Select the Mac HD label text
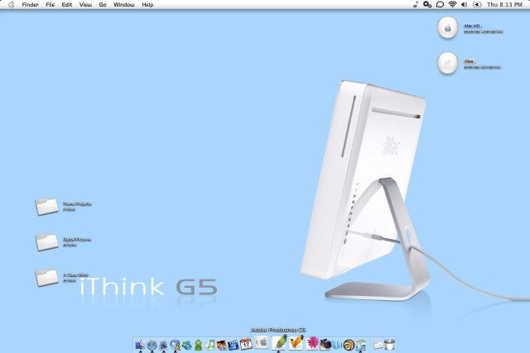Image resolution: width=530 pixels, height=353 pixels. (x=472, y=26)
